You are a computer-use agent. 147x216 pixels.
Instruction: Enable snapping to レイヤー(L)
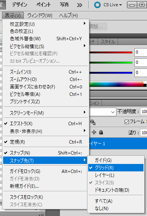116,175
